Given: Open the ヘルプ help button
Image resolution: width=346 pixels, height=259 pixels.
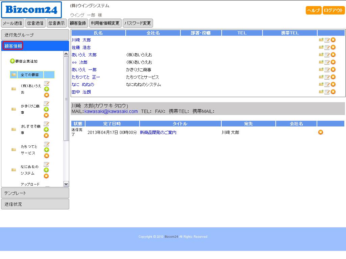Looking at the screenshot, I should pyautogui.click(x=313, y=10).
